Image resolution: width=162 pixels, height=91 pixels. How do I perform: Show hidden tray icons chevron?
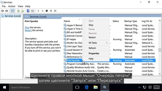pyautogui.click(x=139, y=87)
